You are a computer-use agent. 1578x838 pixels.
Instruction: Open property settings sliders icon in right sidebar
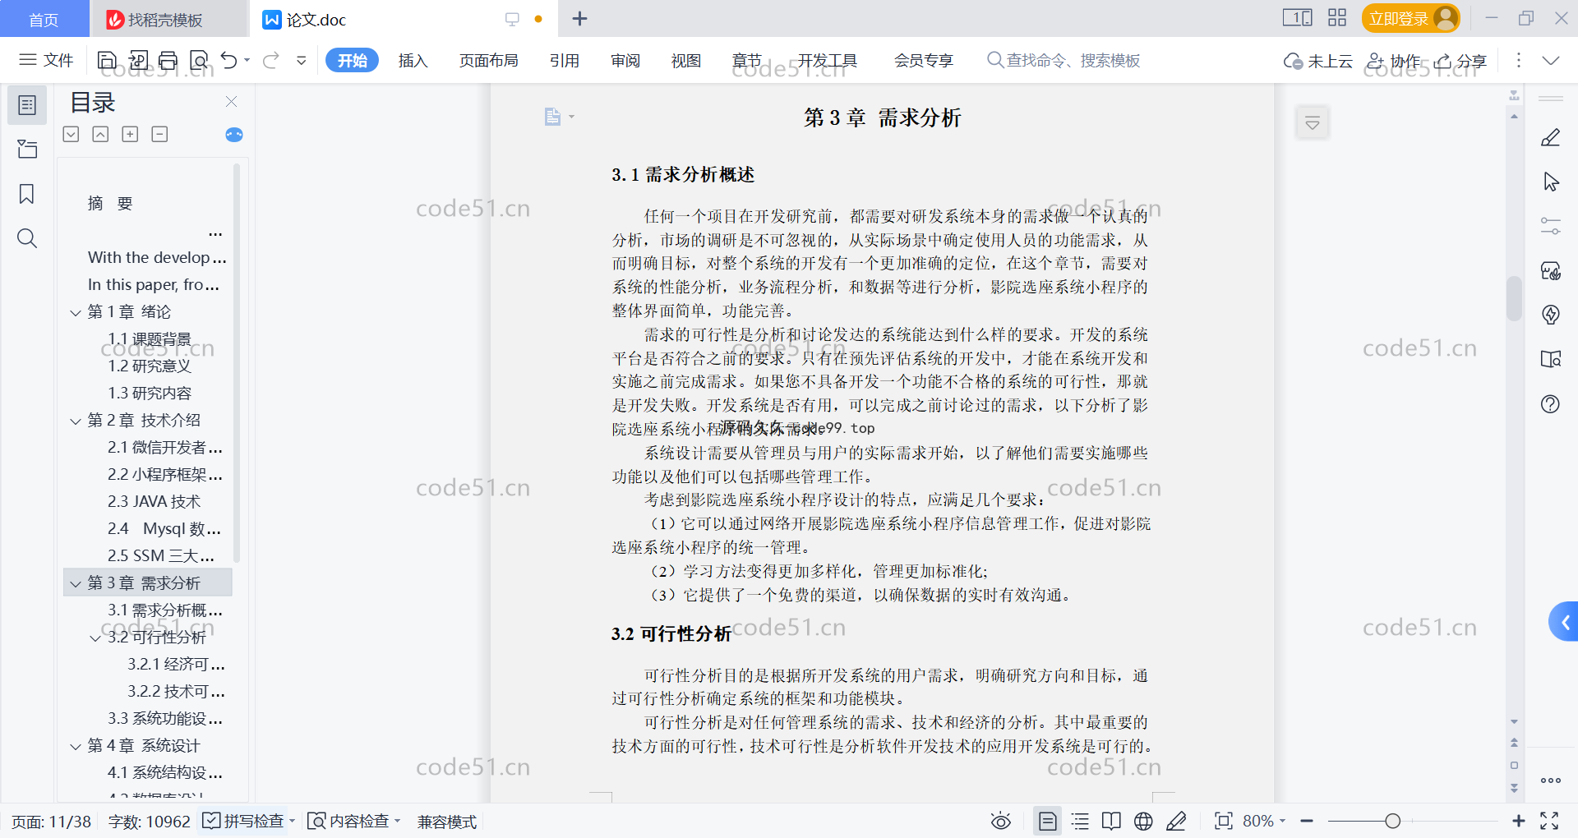[1550, 226]
